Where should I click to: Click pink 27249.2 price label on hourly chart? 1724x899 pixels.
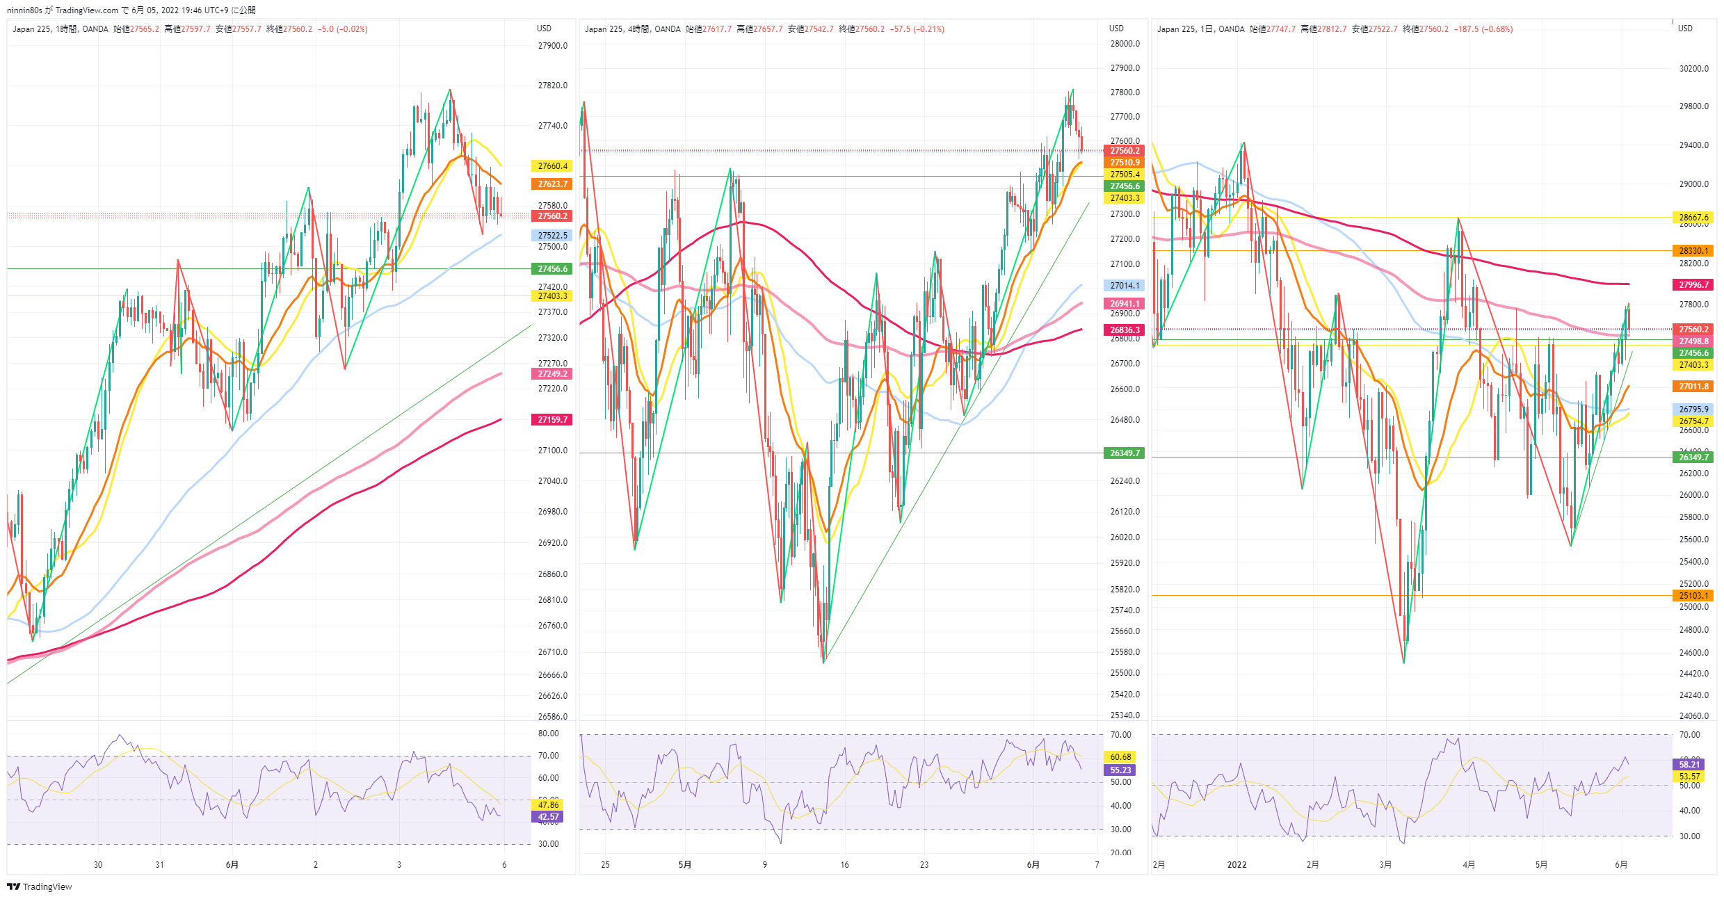[x=552, y=374]
